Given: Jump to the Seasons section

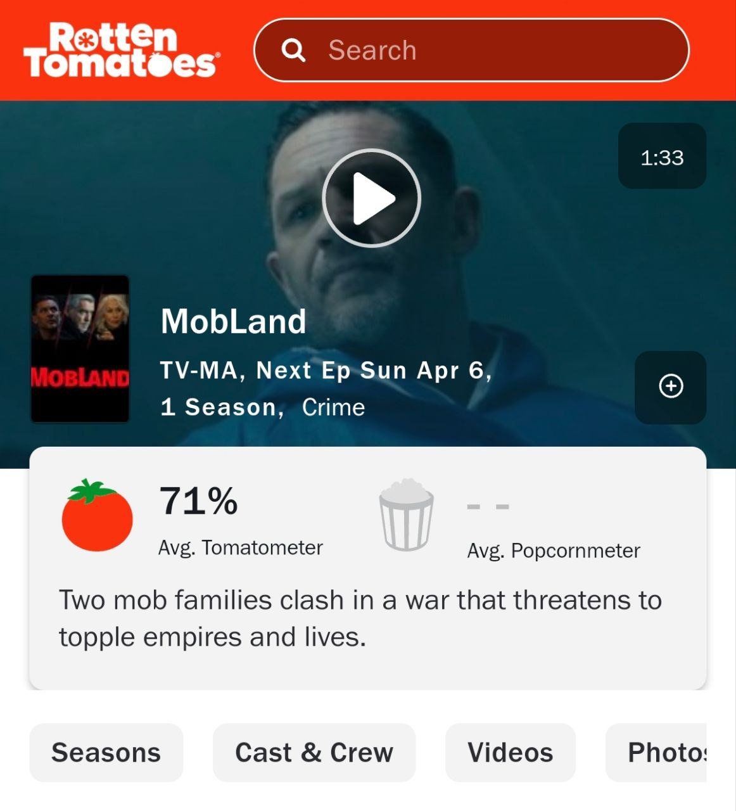Looking at the screenshot, I should pyautogui.click(x=106, y=753).
